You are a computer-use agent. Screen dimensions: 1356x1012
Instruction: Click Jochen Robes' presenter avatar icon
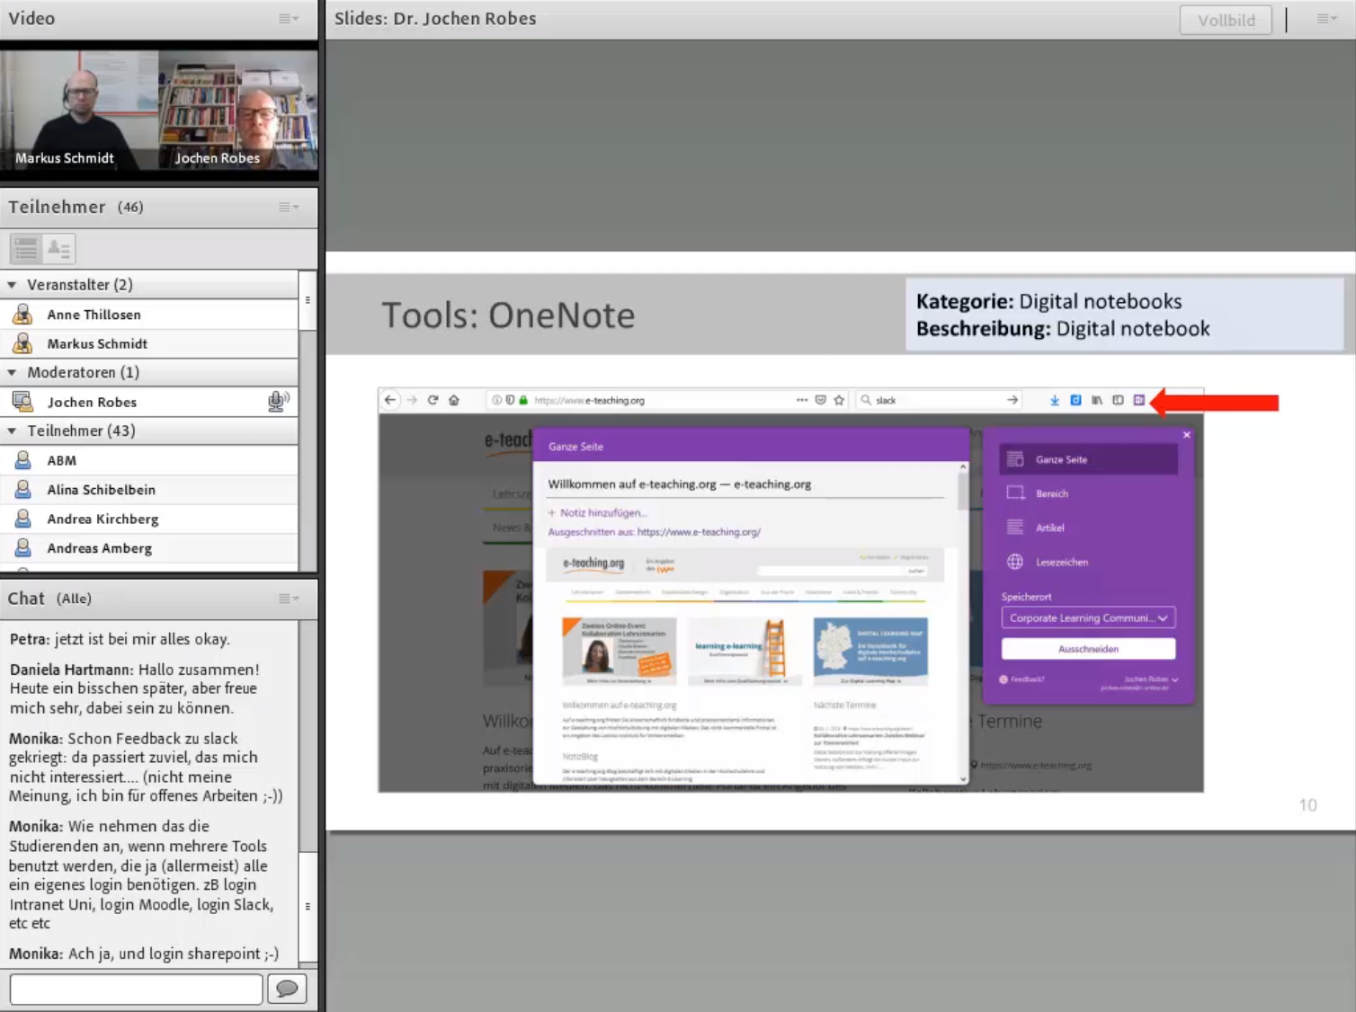(x=22, y=402)
